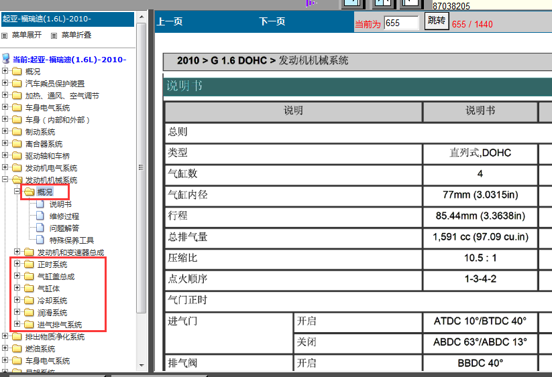The height and width of the screenshot is (377, 552).
Task: Click the folder icon for 排出物质净化系统
Action: [x=17, y=337]
